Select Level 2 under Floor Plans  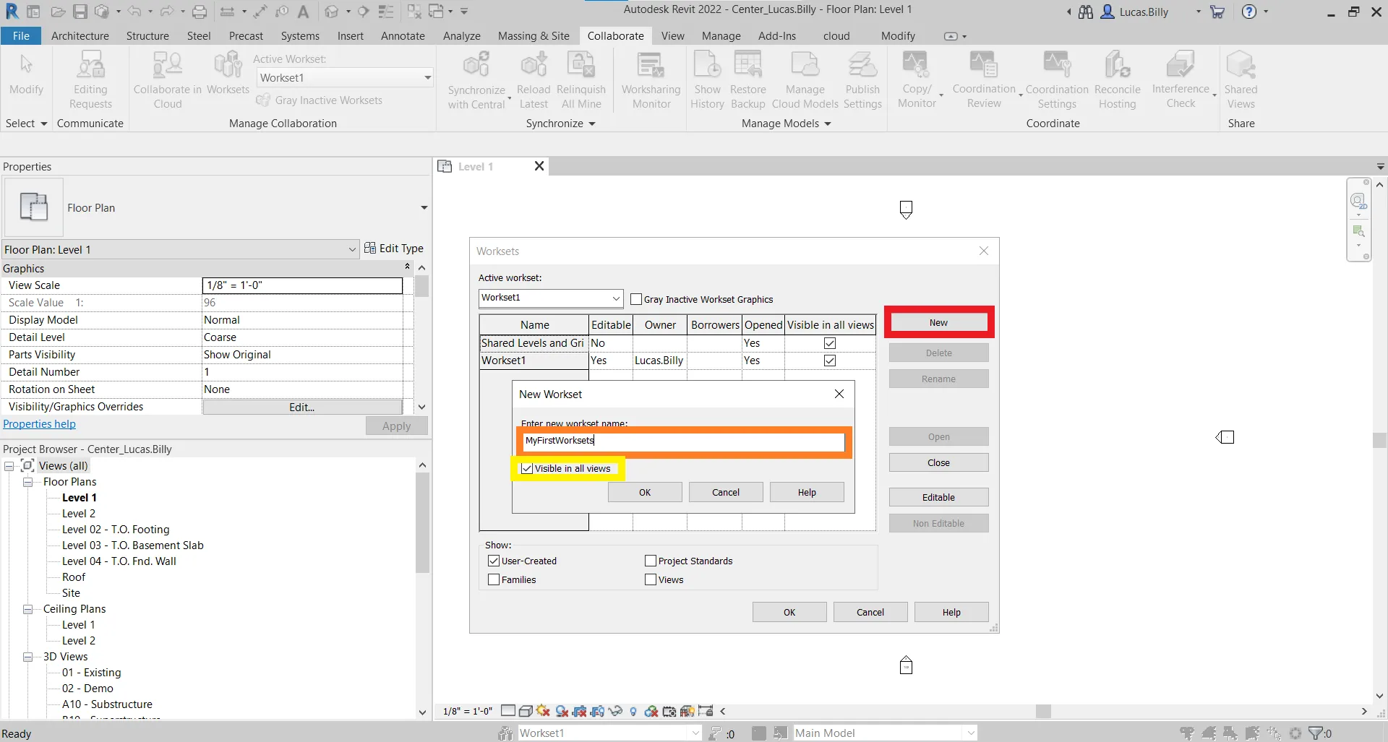point(79,514)
